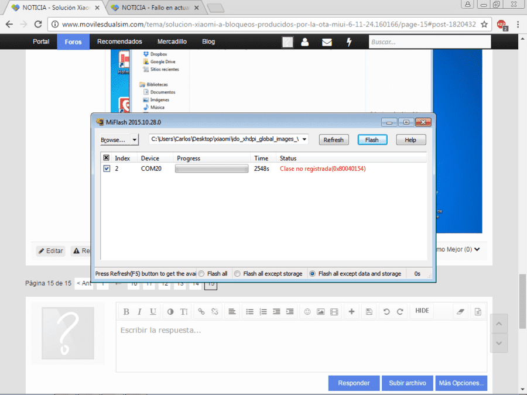527x395 pixels.
Task: Open Más Opciones... for the reply
Action: [x=461, y=383]
